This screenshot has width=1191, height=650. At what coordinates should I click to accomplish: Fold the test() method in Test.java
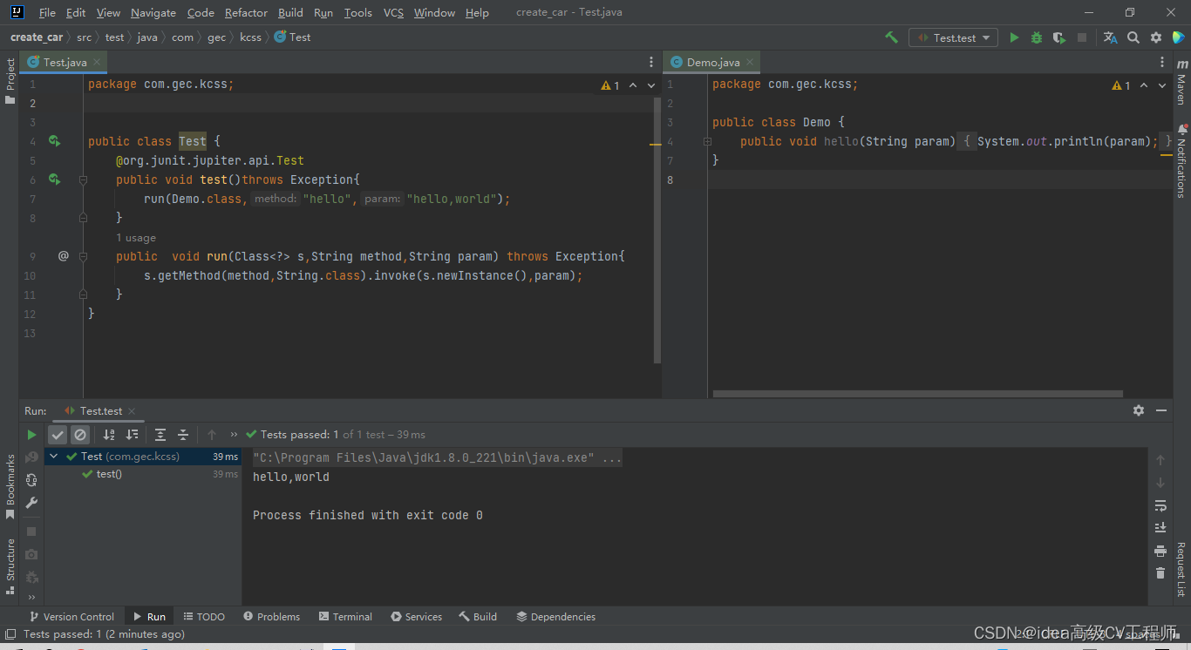click(x=84, y=179)
